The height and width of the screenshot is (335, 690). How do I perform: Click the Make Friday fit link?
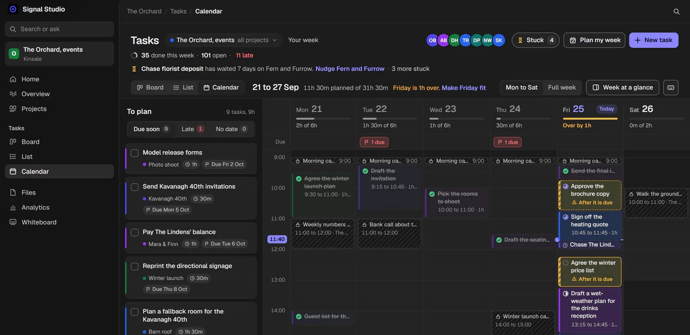[464, 88]
